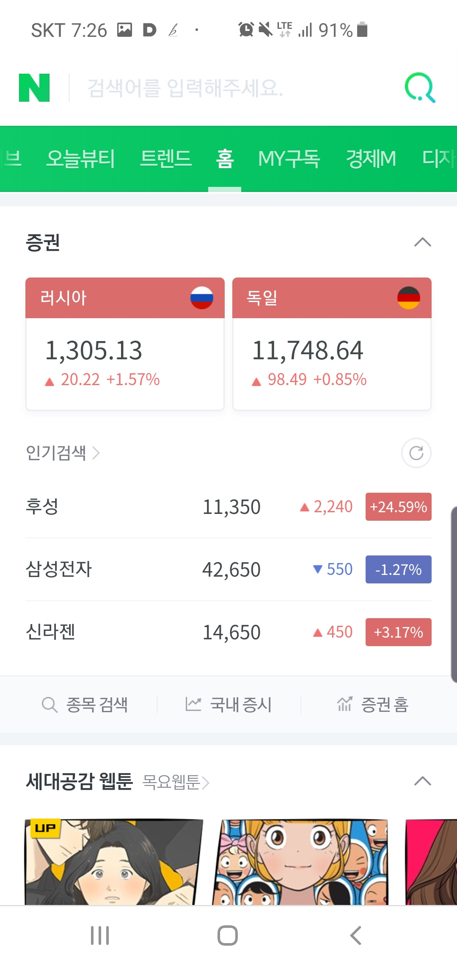The height and width of the screenshot is (966, 457).
Task: Open 목요웹툰 link
Action: click(176, 782)
